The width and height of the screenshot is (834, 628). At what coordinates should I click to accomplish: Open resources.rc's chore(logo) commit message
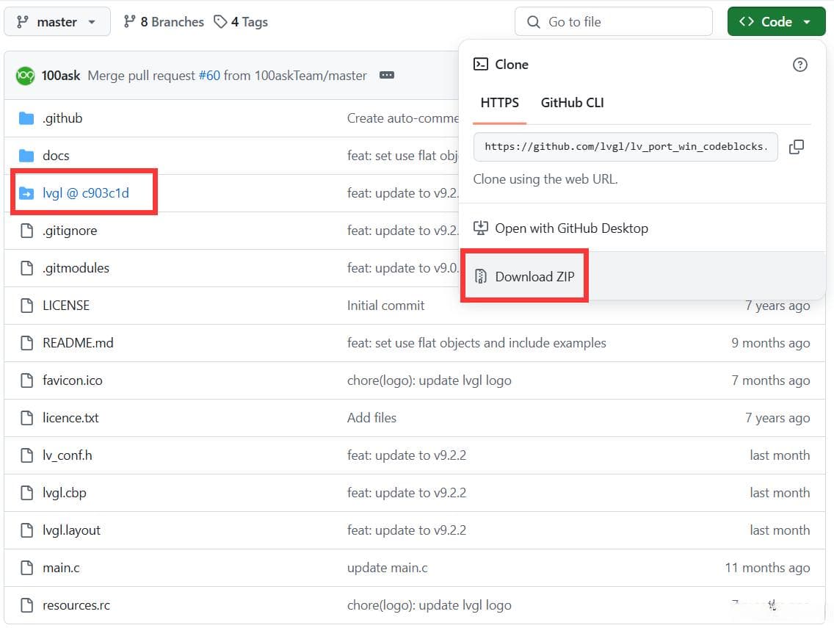pyautogui.click(x=429, y=606)
